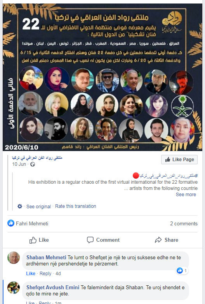
Task: Expand the 2 comments counter
Action: 184,223
